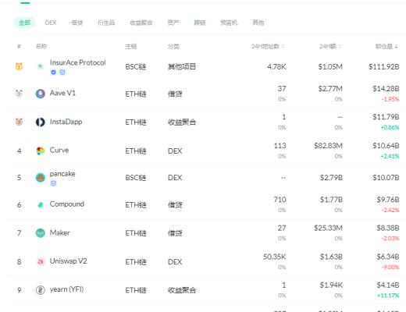
Task: Click the $111.92B locked value cell
Action: (x=384, y=67)
